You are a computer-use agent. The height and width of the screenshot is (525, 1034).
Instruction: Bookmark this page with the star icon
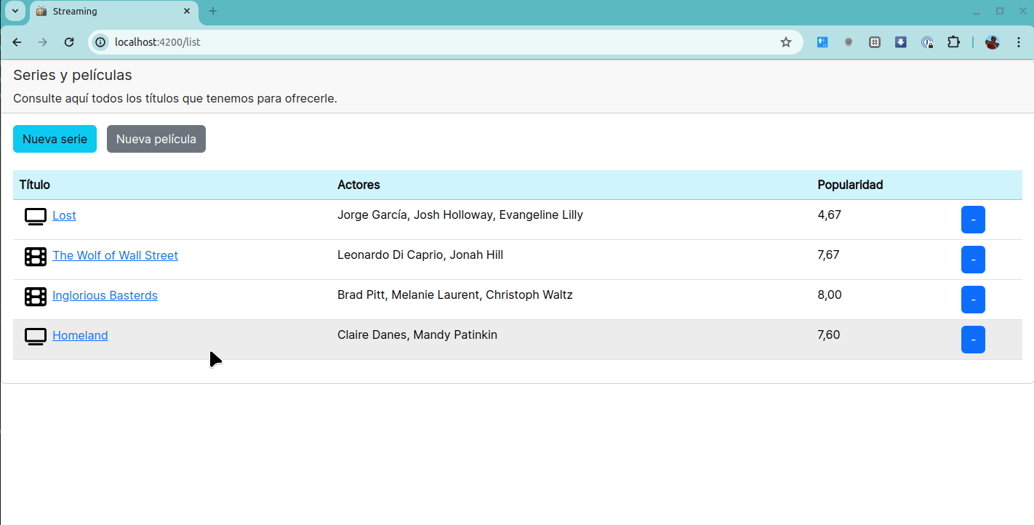coord(786,42)
